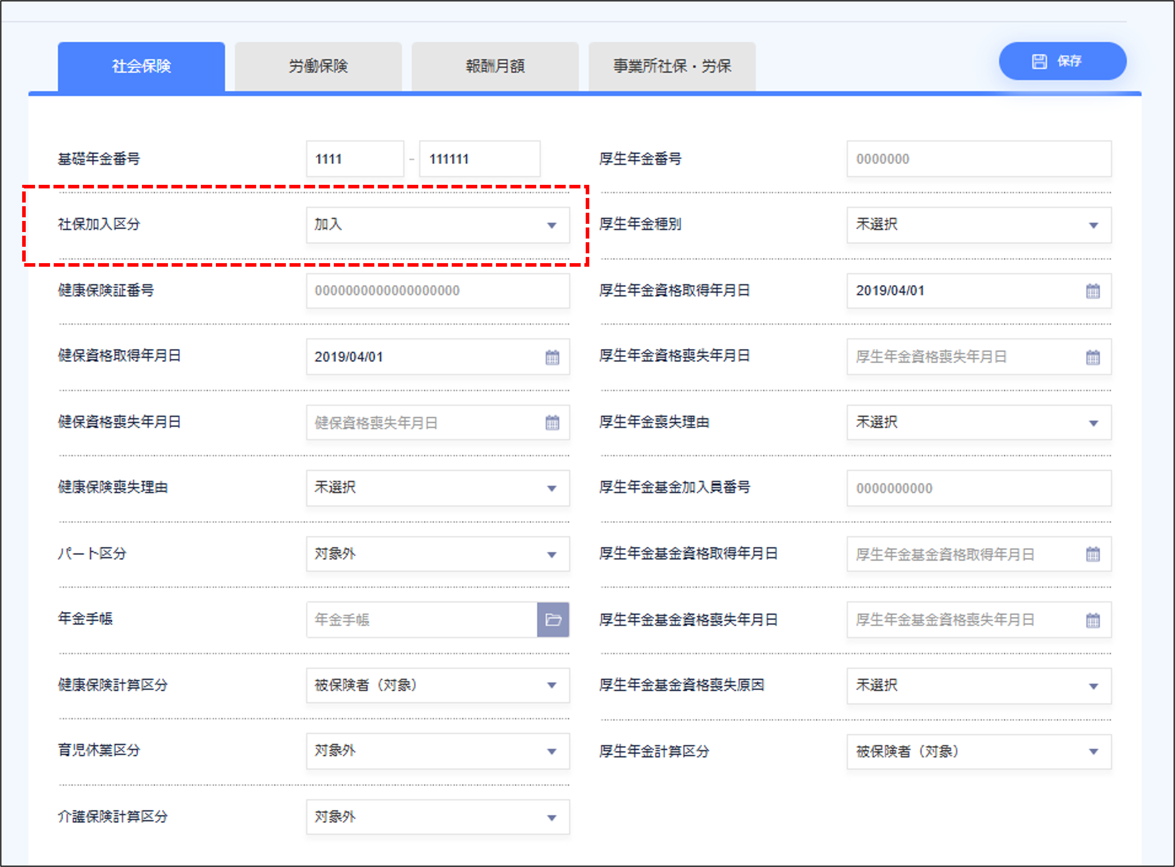Image resolution: width=1175 pixels, height=867 pixels.
Task: Open the calendar for 厚生年金基金資格取得年月日
Action: click(1094, 554)
